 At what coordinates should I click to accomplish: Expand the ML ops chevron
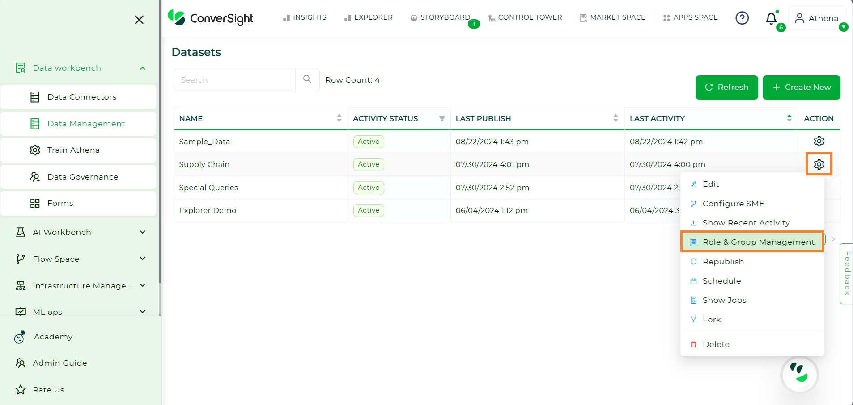click(x=143, y=312)
